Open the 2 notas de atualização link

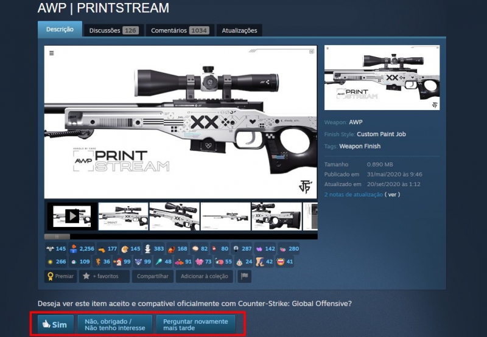coord(354,195)
